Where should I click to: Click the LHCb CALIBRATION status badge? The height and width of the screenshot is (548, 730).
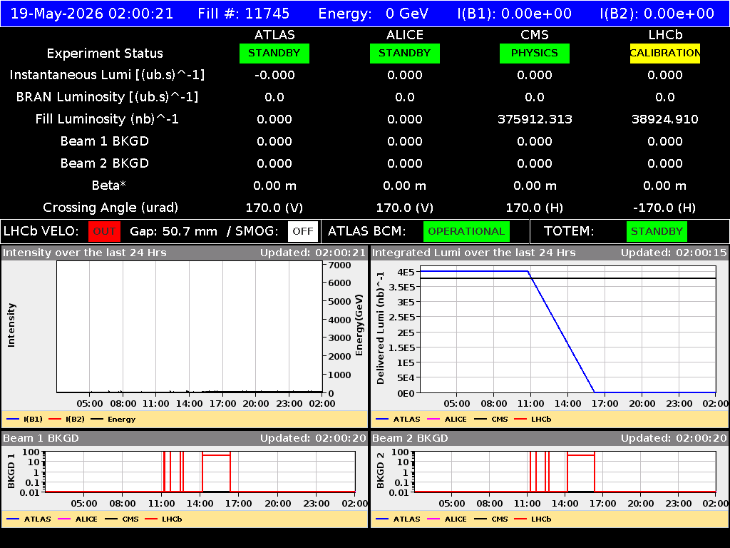pyautogui.click(x=665, y=53)
